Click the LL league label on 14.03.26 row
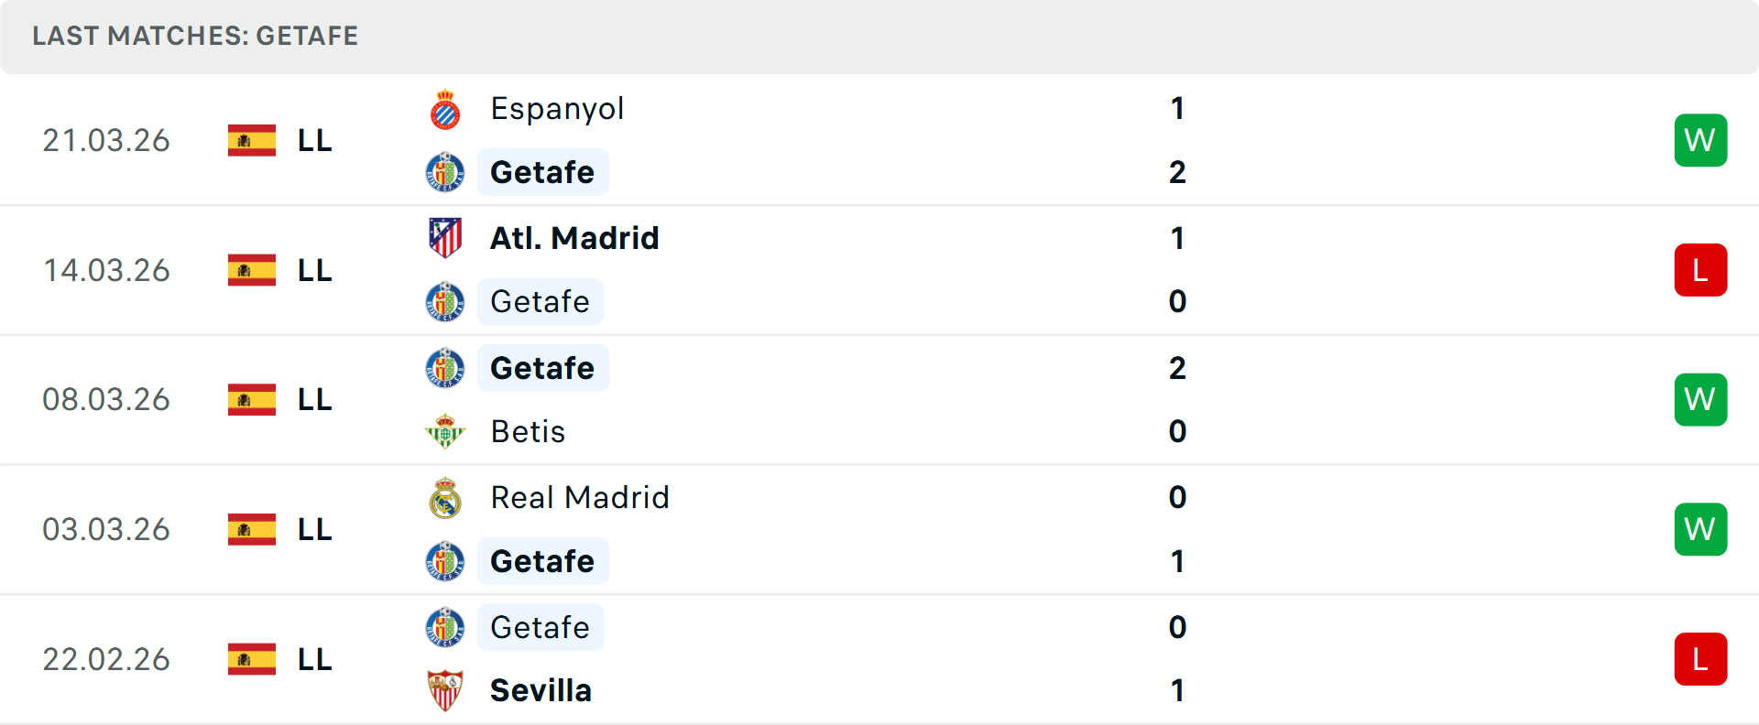 314,270
